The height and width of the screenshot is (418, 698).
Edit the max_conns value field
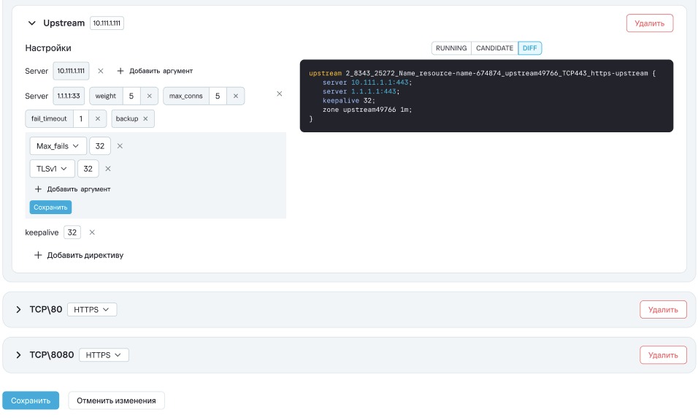(x=218, y=96)
